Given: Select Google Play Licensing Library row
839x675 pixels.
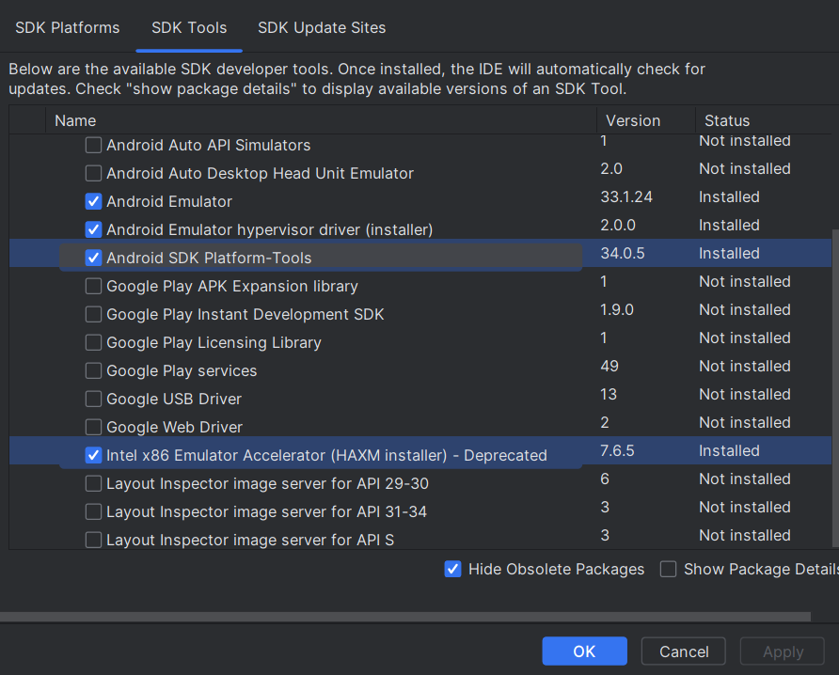Looking at the screenshot, I should 214,342.
